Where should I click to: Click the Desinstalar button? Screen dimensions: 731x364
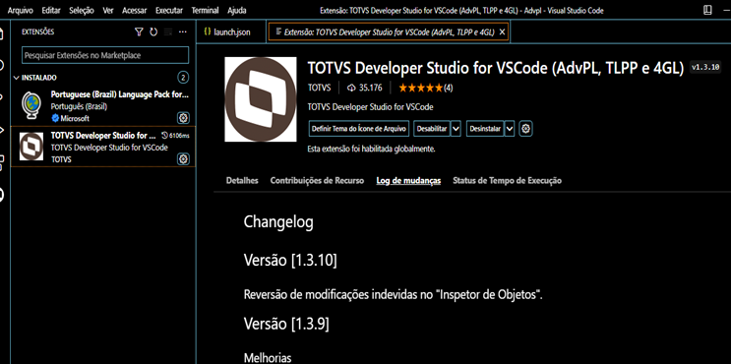(x=485, y=129)
